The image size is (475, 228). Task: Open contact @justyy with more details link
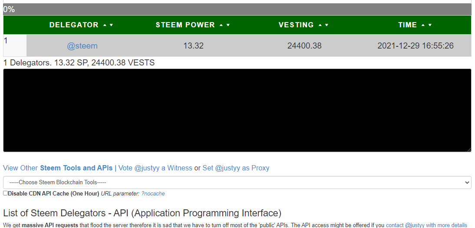(x=426, y=225)
